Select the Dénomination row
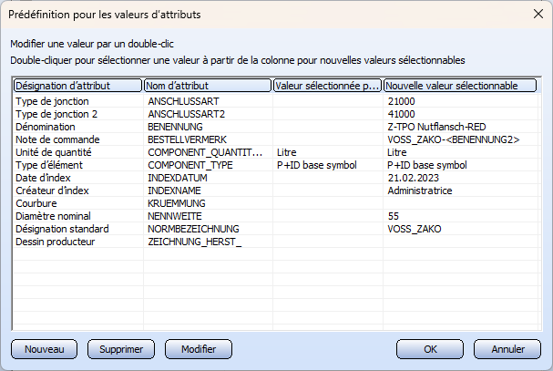The image size is (553, 371). [x=275, y=127]
